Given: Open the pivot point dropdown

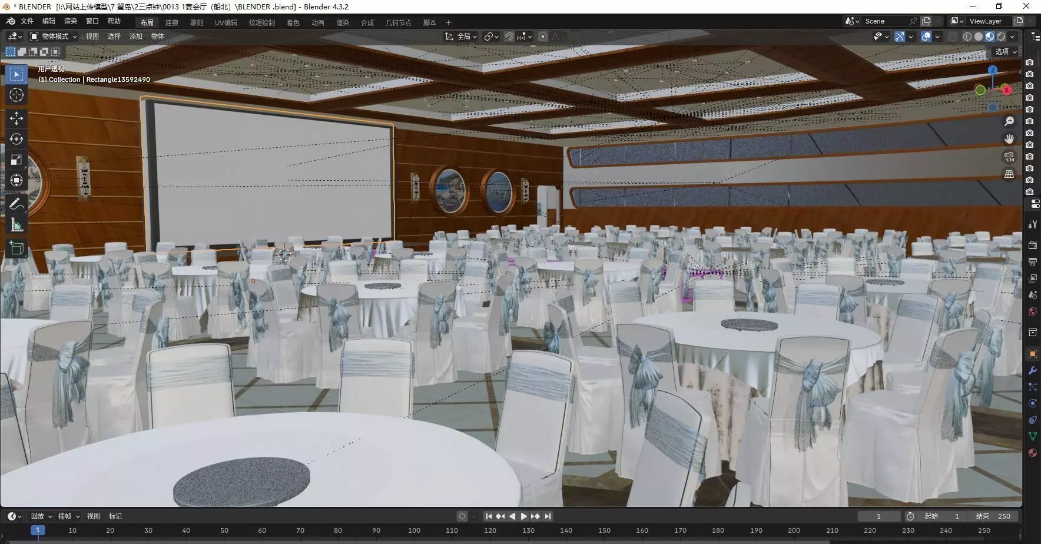Looking at the screenshot, I should click(x=491, y=37).
